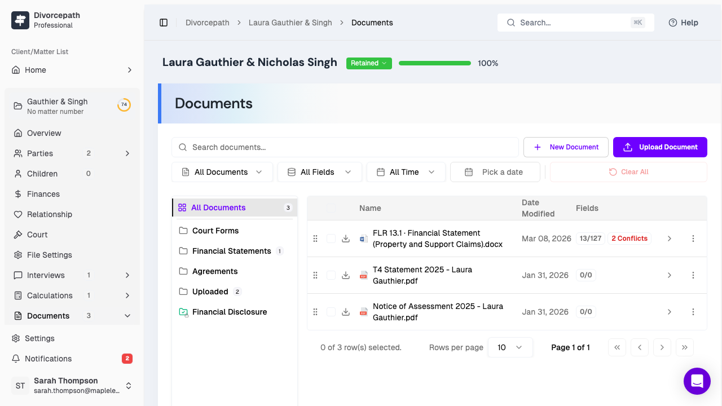Open the three-dot menu for FLR 13.1
This screenshot has width=722, height=406.
[693, 239]
